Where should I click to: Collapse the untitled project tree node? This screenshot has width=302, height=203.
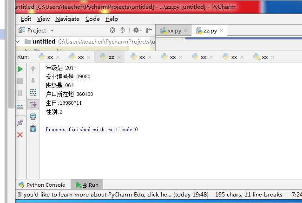point(18,42)
